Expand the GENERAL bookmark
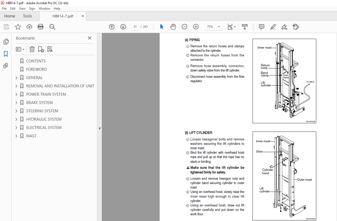The image size is (337, 221). pos(16,78)
